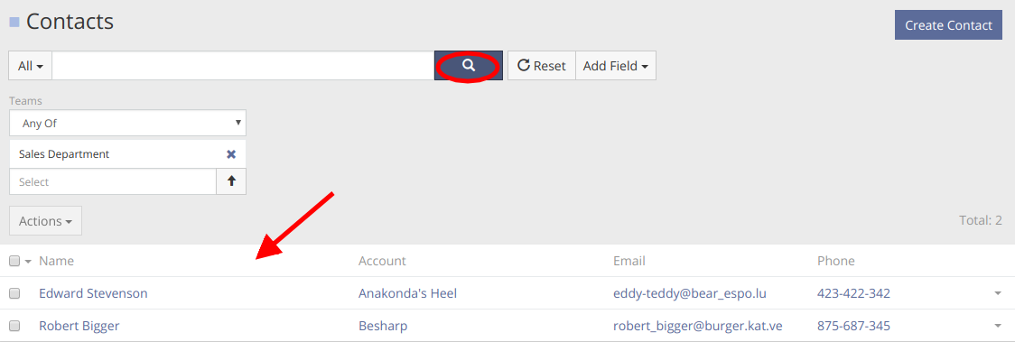Check the Robert Bigger row checkbox
Screen dimensions: 1015x342
point(14,326)
